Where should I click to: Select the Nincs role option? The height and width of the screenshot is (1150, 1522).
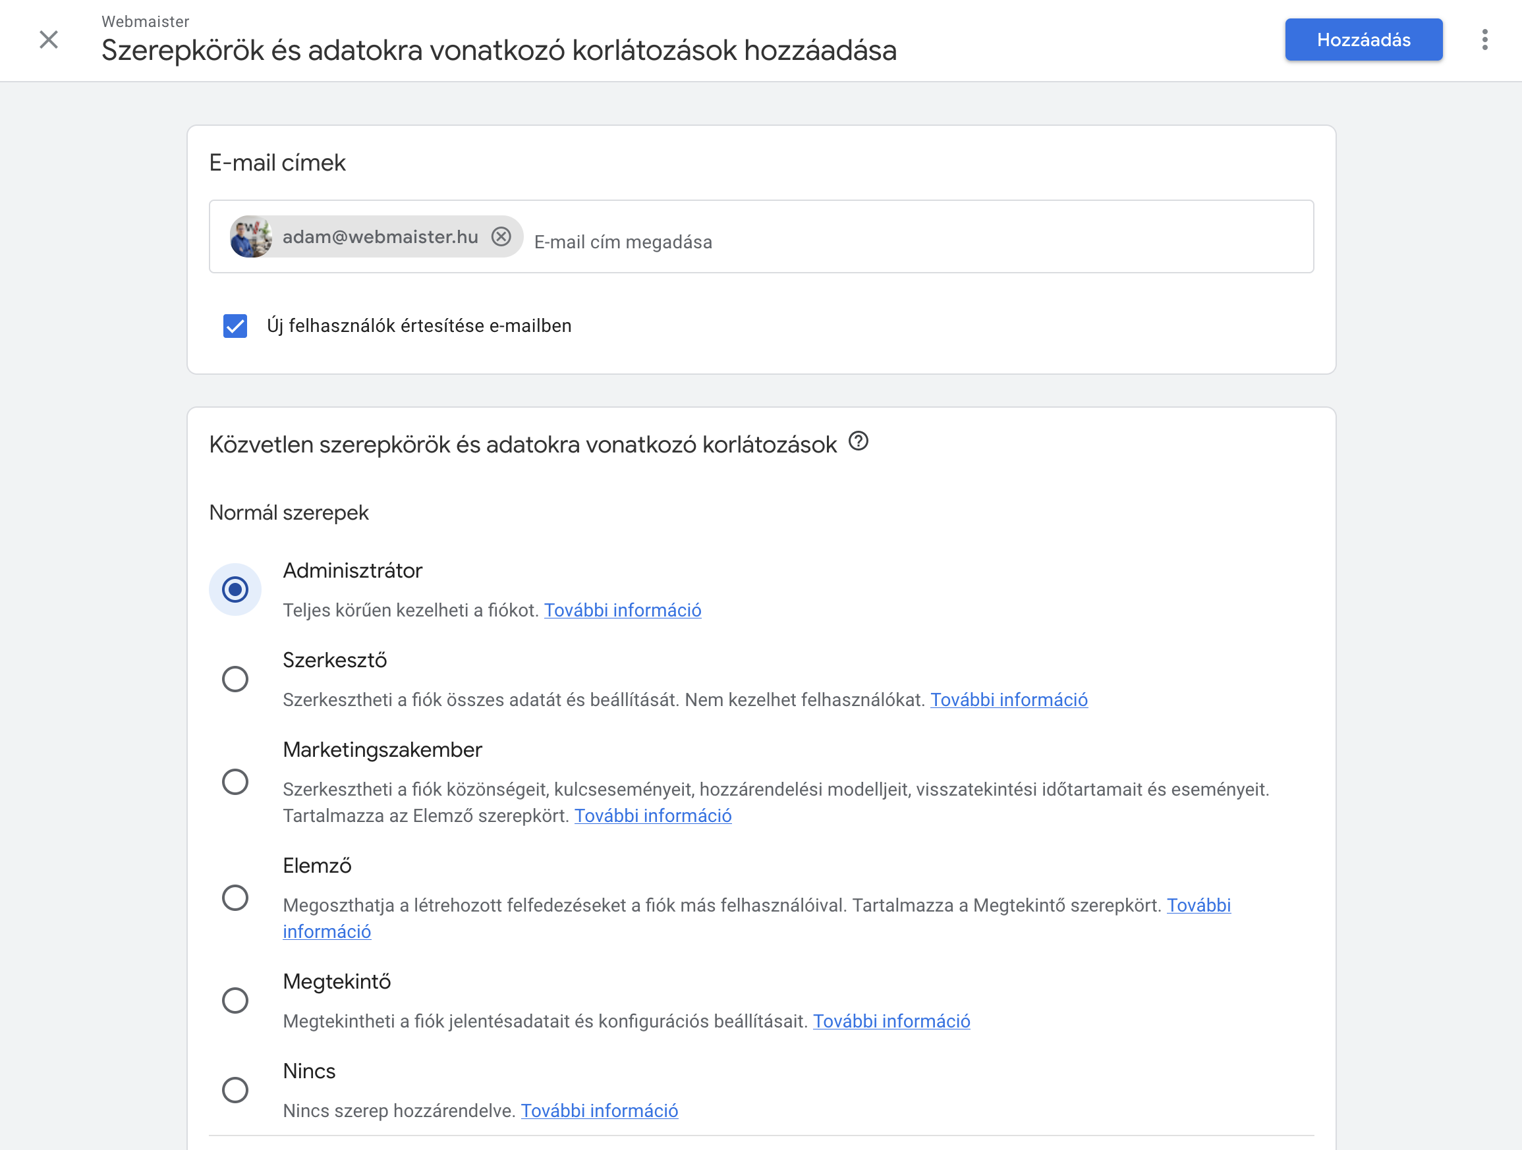235,1090
